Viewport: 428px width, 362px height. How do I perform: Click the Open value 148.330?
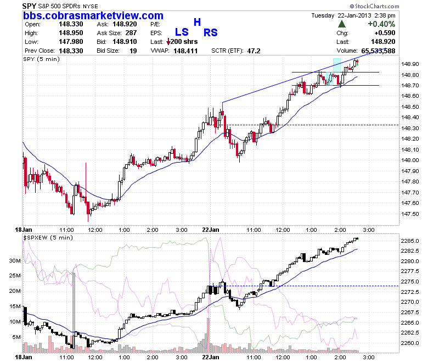71,24
